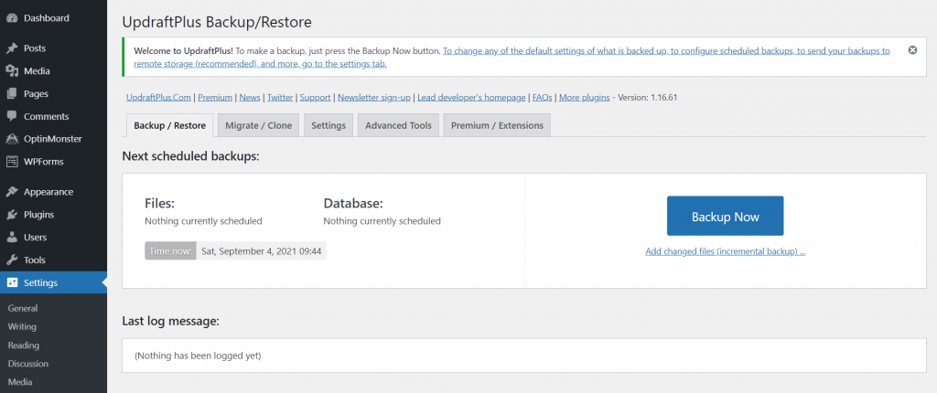
Task: Open Reading settings submenu
Action: coord(23,345)
